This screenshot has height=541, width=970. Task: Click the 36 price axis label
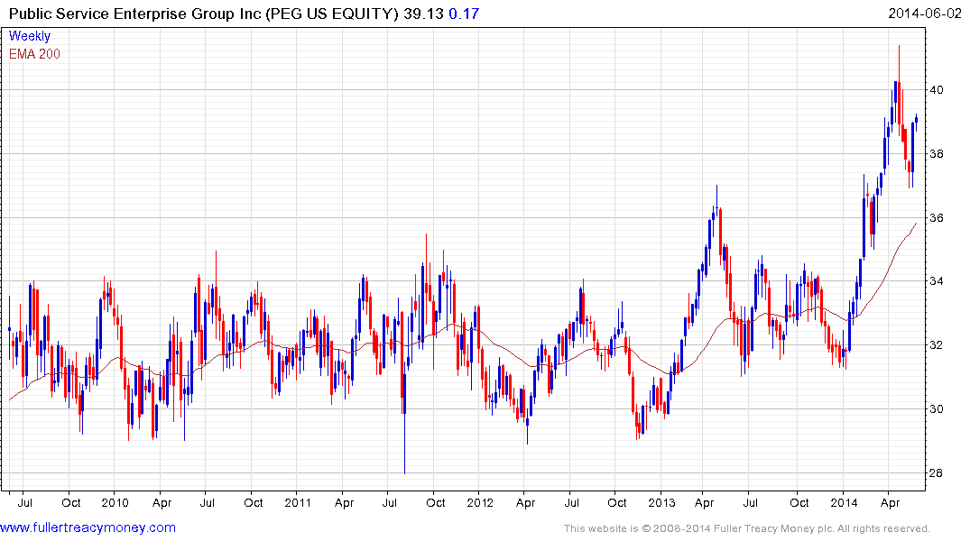936,217
